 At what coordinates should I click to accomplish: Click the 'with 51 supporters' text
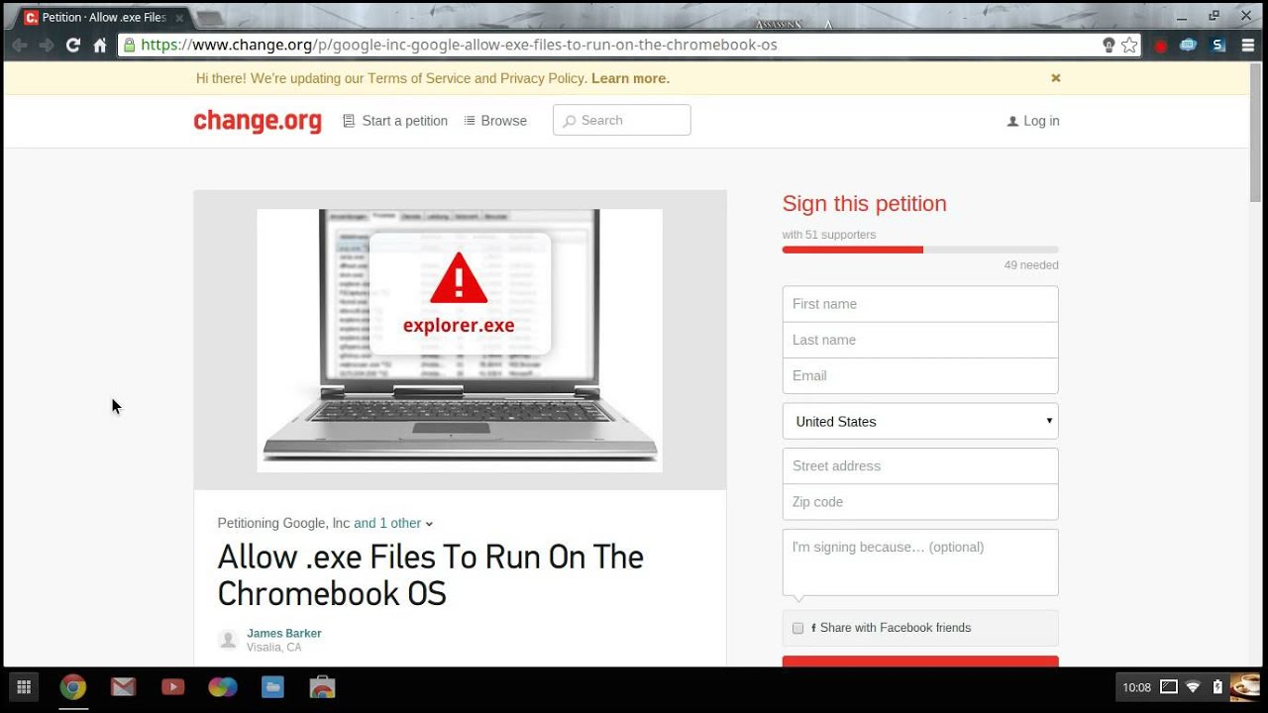pyautogui.click(x=829, y=235)
